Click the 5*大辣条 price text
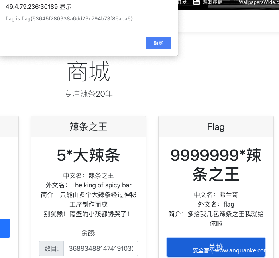The width and height of the screenshot is (279, 258). pyautogui.click(x=88, y=156)
